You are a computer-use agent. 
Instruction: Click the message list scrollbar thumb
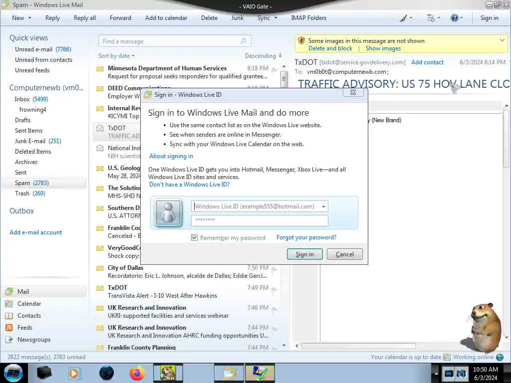click(284, 79)
